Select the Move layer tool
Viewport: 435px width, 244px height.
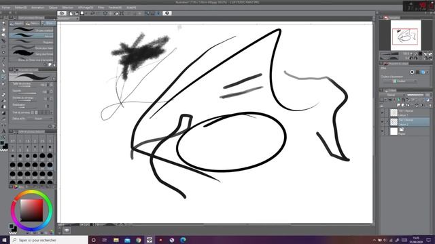click(x=3, y=41)
